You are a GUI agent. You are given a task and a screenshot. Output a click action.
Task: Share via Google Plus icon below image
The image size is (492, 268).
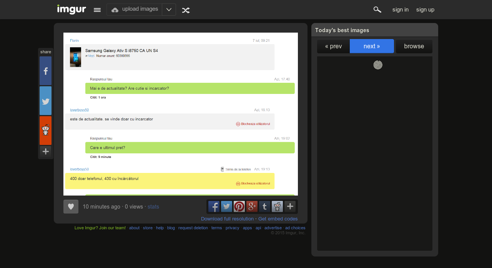click(252, 207)
